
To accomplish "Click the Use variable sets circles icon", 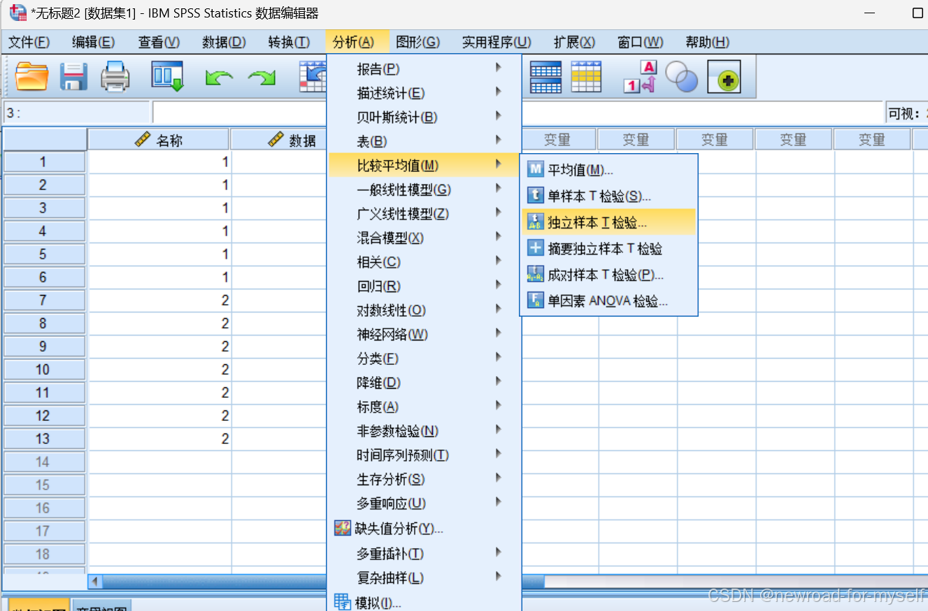I will 682,77.
